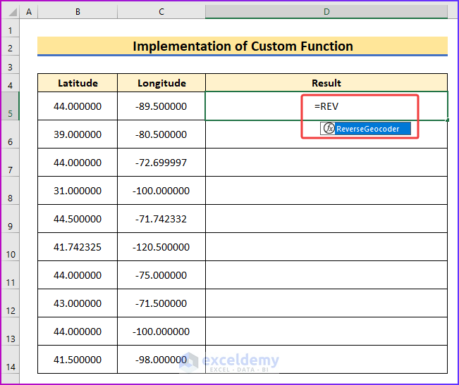Select row 12 header
The height and width of the screenshot is (385, 459).
coord(11,303)
